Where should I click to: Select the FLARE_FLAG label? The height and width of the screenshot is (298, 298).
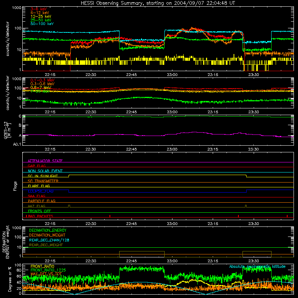[39, 186]
